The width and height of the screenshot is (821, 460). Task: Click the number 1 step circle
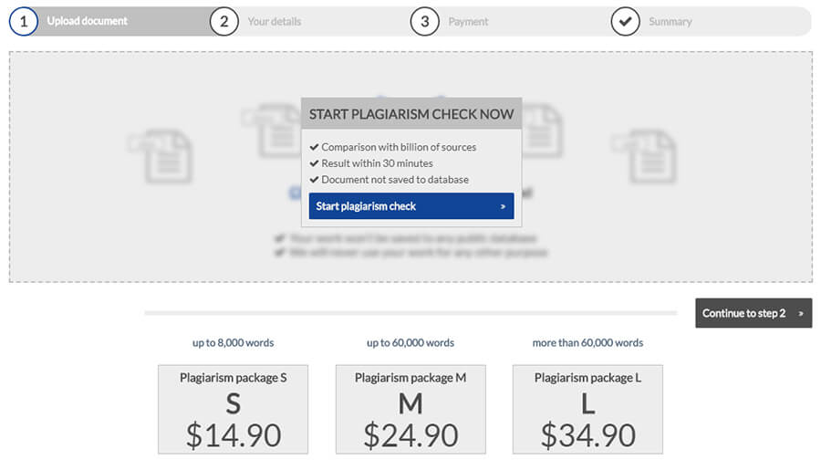click(x=23, y=21)
